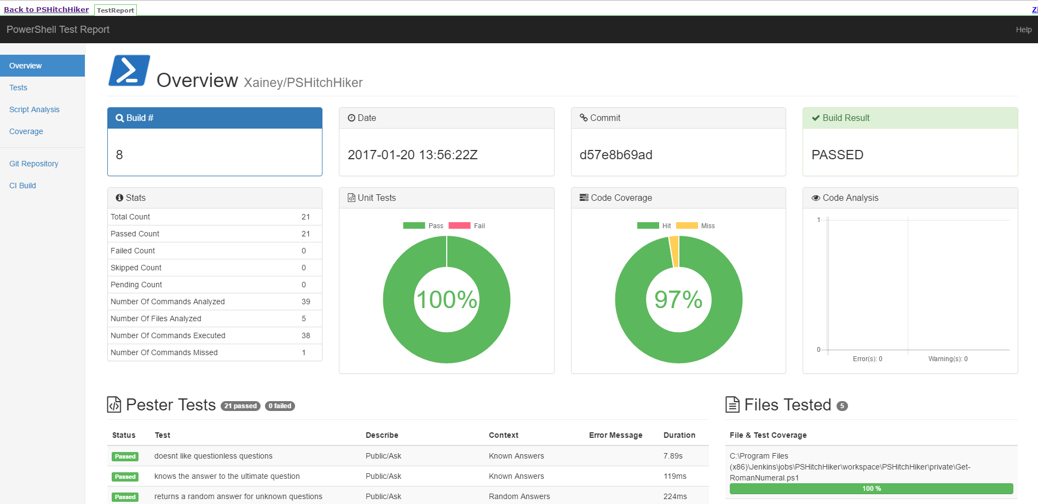1038x504 pixels.
Task: Click PowerShell Test Report brand title
Action: click(58, 30)
